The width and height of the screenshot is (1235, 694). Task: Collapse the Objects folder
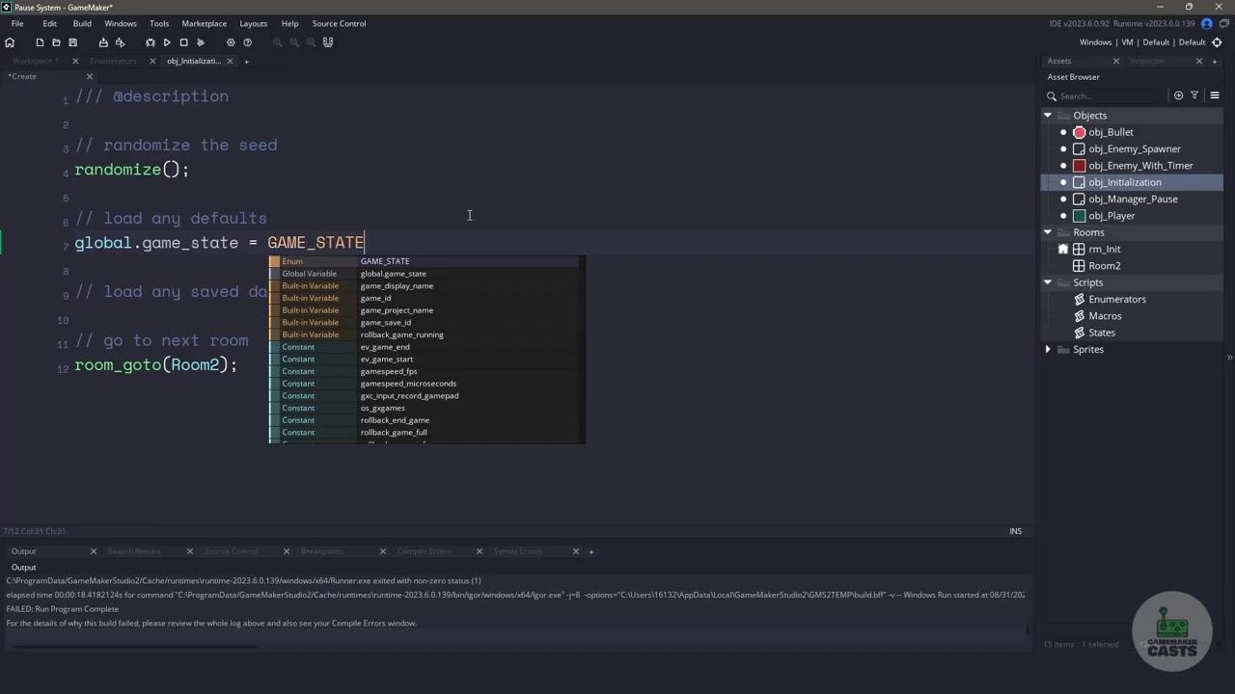(x=1048, y=116)
